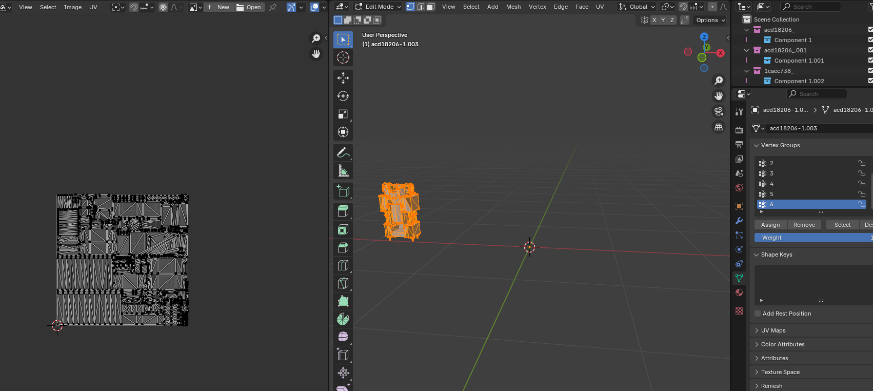The width and height of the screenshot is (873, 391).
Task: Toggle Y axis mirror
Action: [x=663, y=20]
